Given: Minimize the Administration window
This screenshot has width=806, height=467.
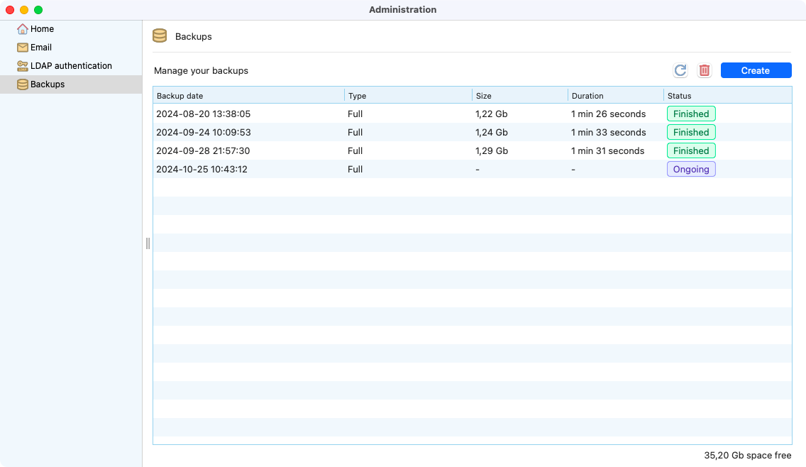Looking at the screenshot, I should (23, 10).
